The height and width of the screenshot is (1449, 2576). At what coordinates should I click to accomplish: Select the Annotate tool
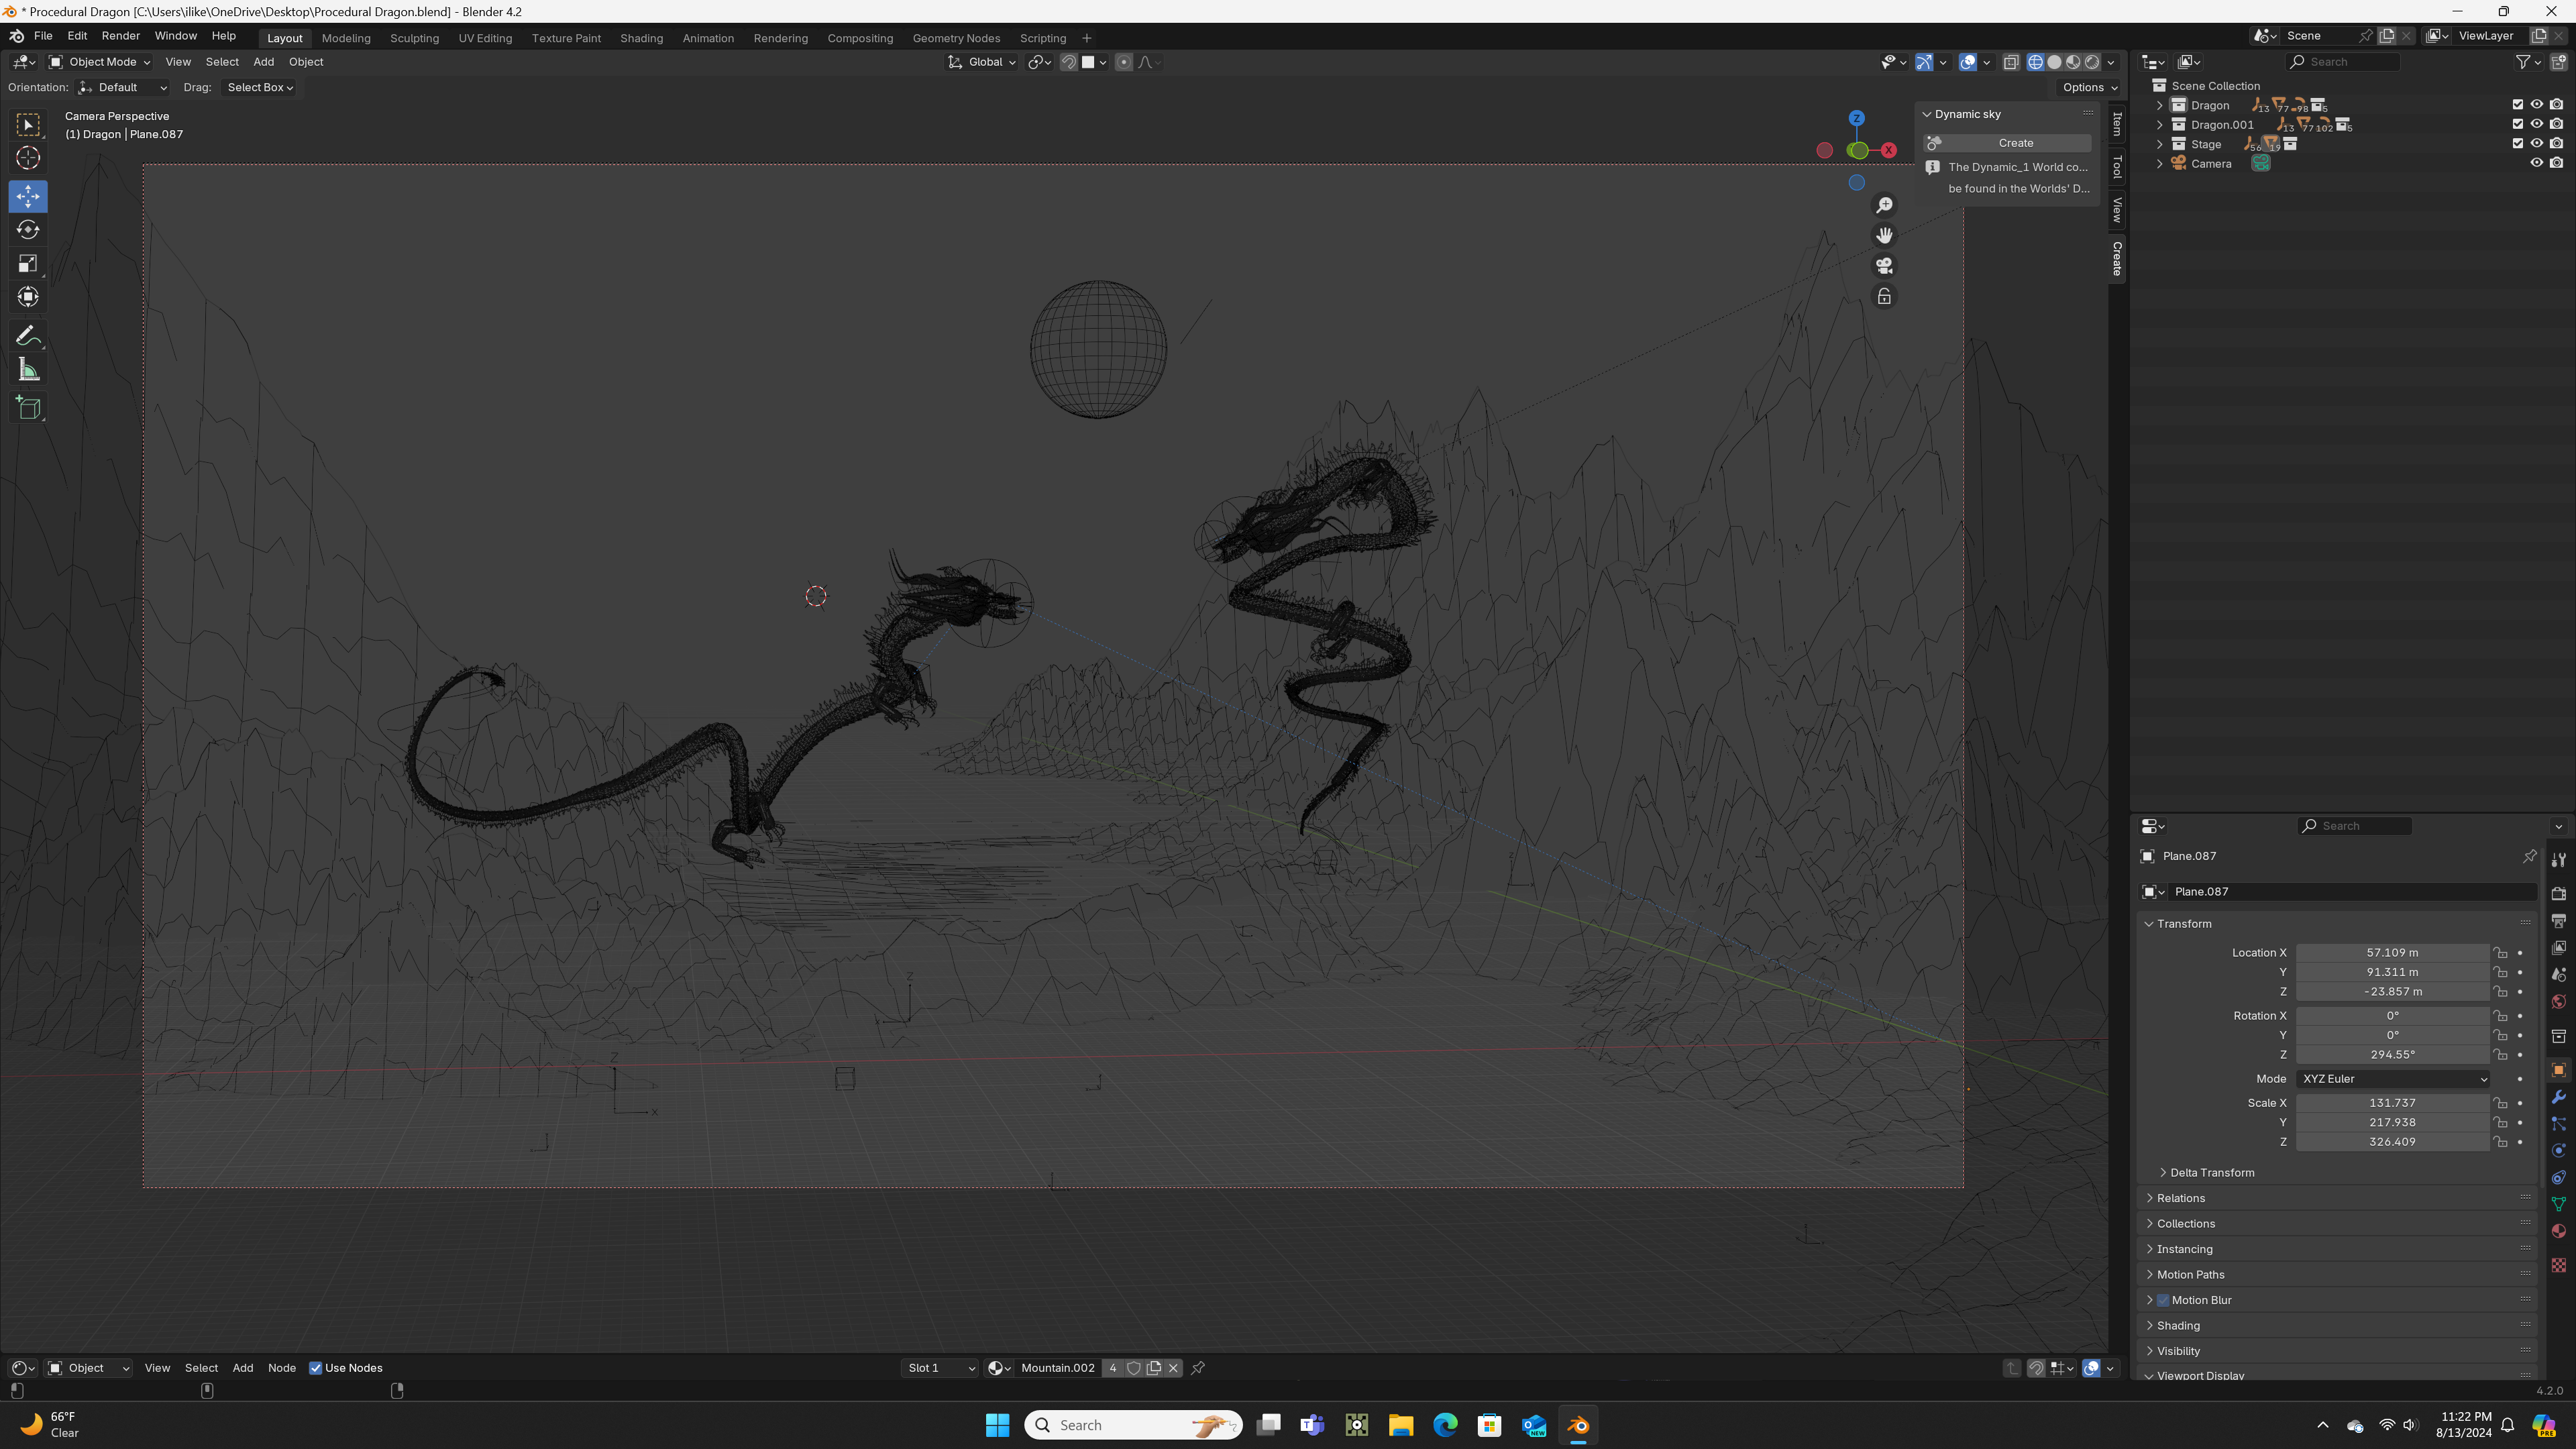tap(28, 336)
